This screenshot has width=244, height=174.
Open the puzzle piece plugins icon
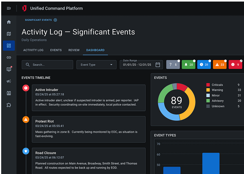9,105
